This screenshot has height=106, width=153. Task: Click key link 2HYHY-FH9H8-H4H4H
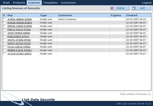(19, 33)
